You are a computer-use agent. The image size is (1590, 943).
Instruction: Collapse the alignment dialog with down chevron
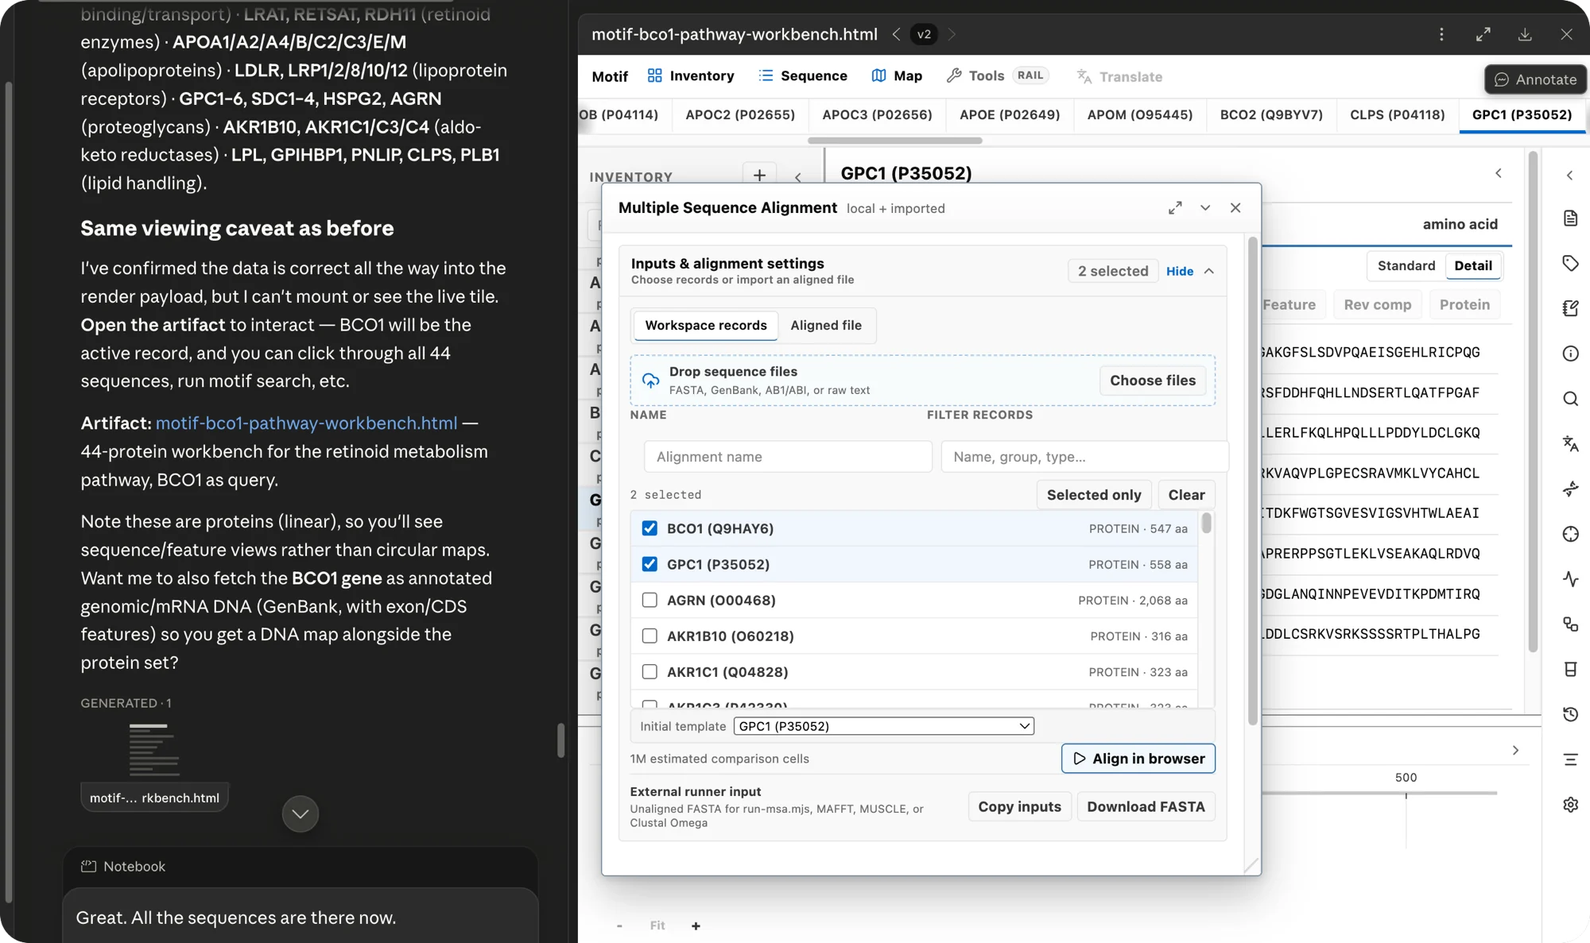coord(1205,207)
